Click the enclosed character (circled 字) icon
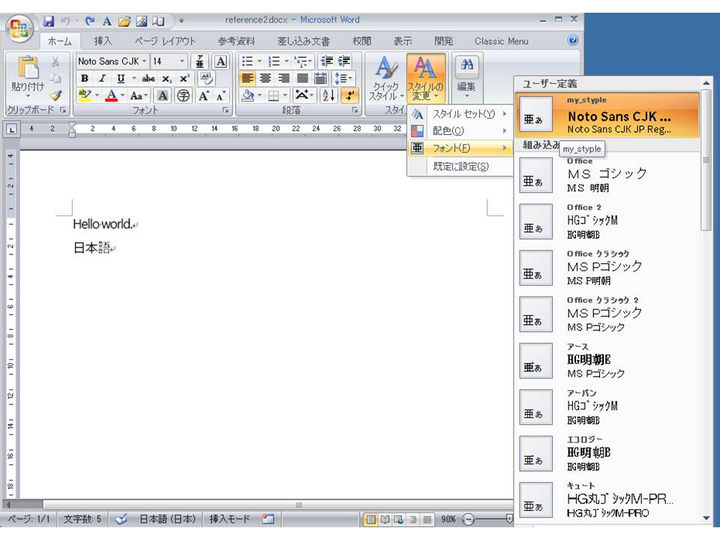The height and width of the screenshot is (540, 720). pyautogui.click(x=183, y=95)
